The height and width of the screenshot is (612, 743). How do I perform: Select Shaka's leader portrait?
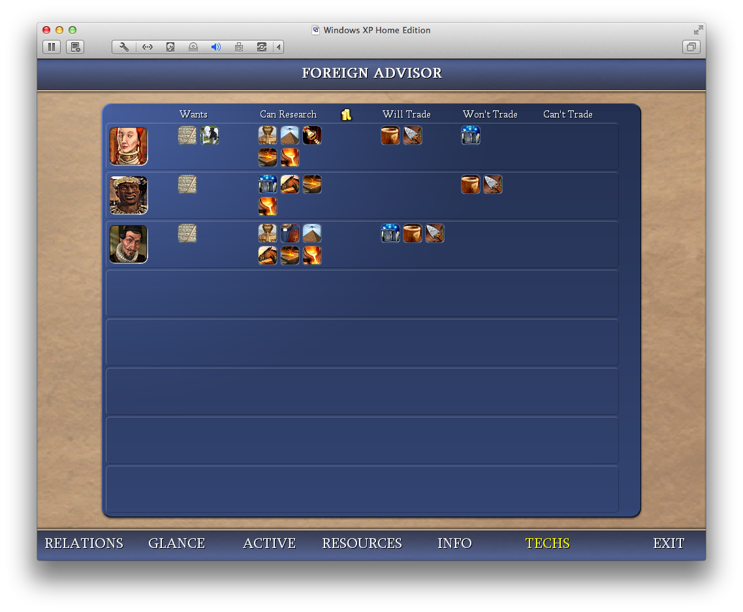129,195
